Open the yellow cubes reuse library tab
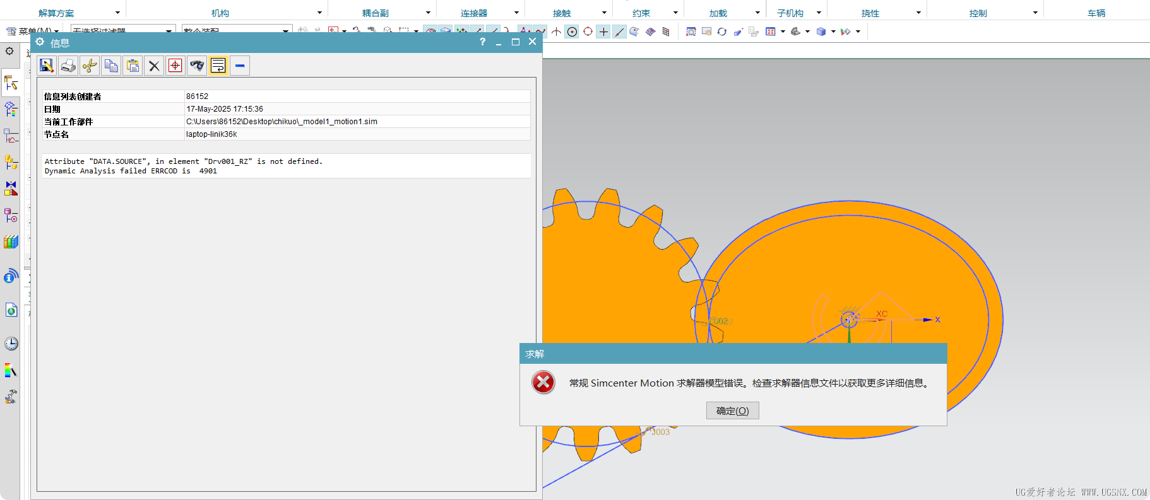This screenshot has height=500, width=1150. click(11, 162)
